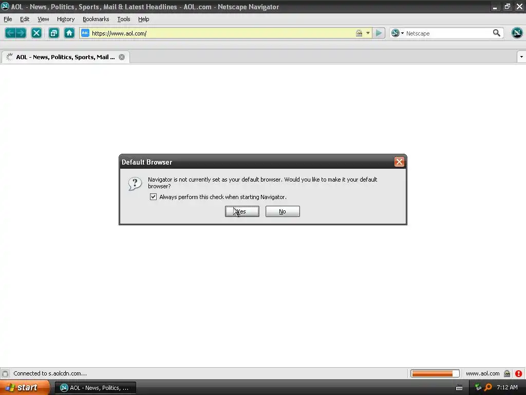Click No in Default Browser dialog
The height and width of the screenshot is (395, 526).
(x=283, y=211)
